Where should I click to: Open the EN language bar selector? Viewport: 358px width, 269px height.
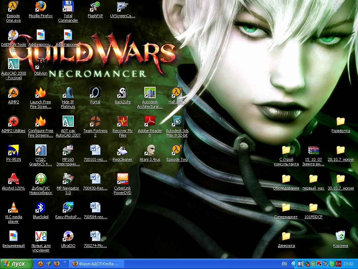tap(284, 264)
